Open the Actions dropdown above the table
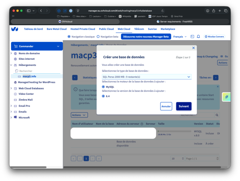 (x=79, y=115)
